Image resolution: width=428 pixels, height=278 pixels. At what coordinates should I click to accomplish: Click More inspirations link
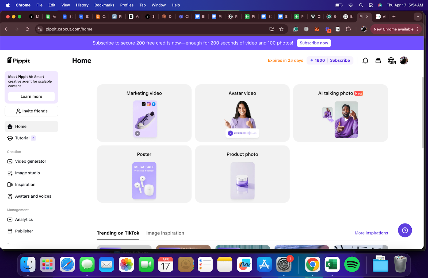(371, 233)
